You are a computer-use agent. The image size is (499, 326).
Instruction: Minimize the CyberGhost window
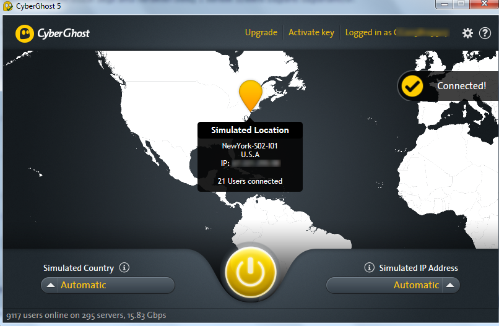(445, 4)
